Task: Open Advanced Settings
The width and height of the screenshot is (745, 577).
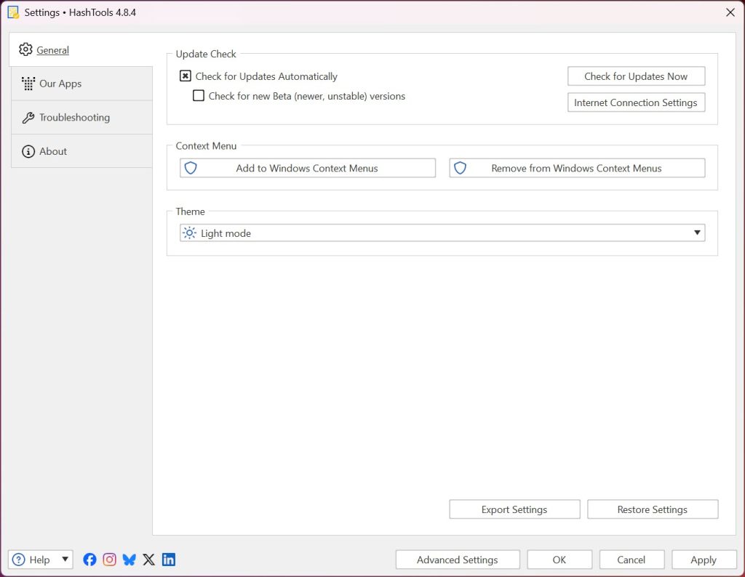Action: point(458,560)
